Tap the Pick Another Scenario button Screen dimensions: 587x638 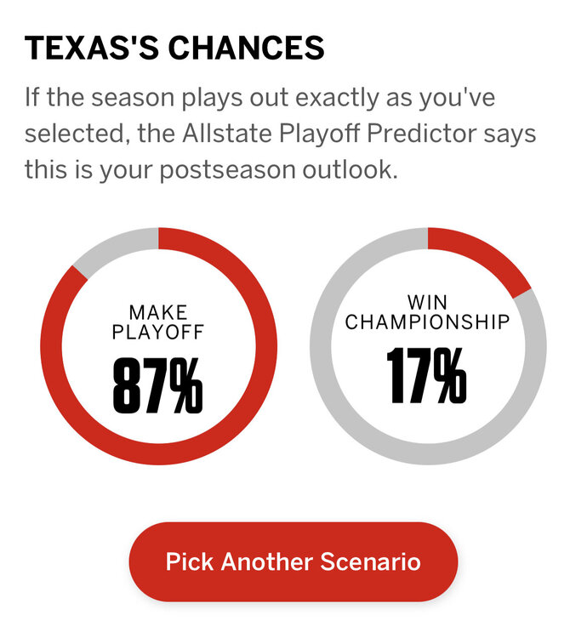(293, 562)
